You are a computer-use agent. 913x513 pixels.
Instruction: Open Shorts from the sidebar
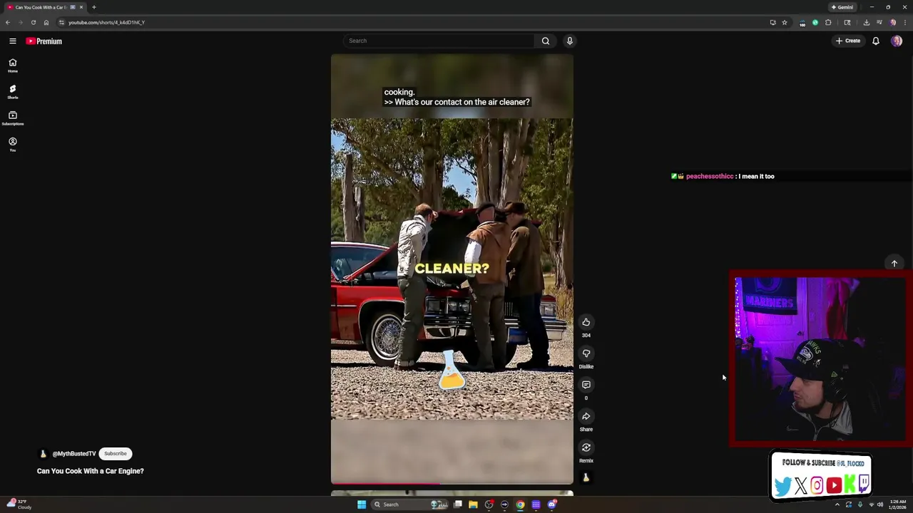pyautogui.click(x=12, y=91)
